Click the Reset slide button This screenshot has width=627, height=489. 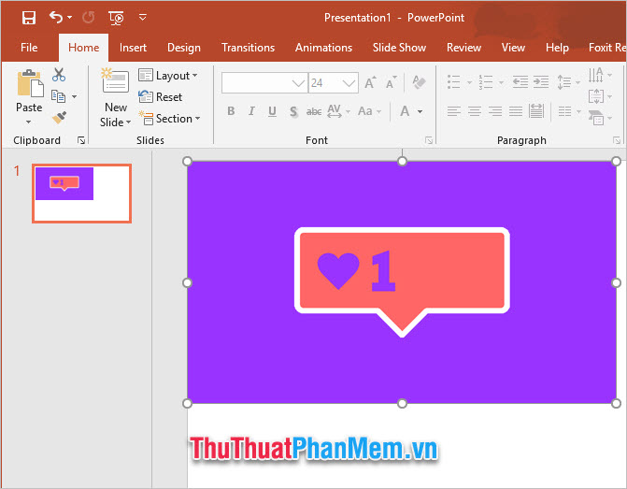161,97
